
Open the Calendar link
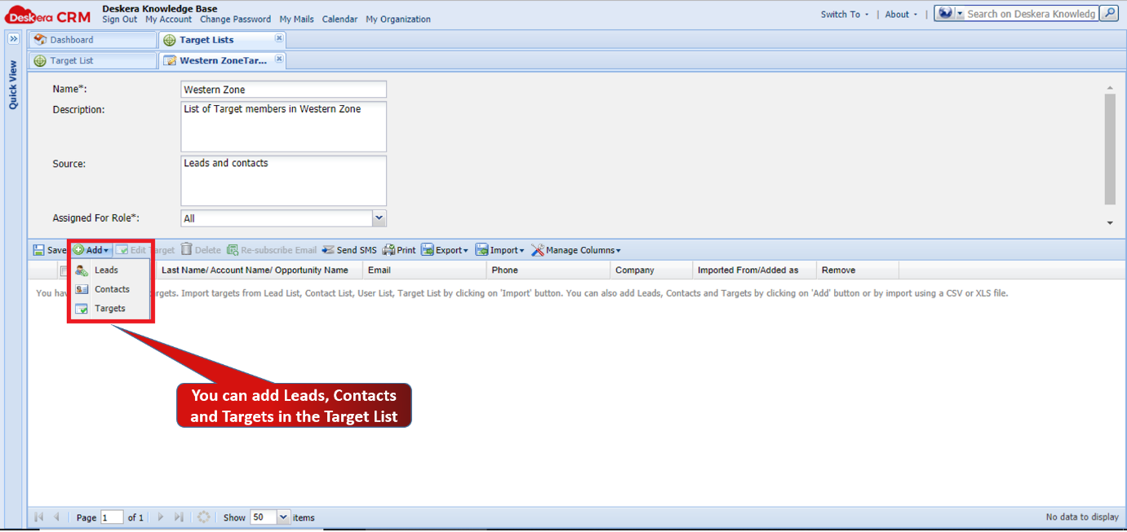tap(339, 19)
